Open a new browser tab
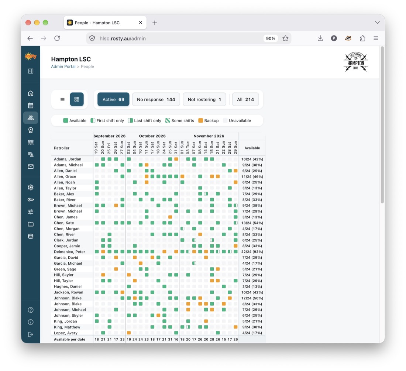The height and width of the screenshot is (371, 406). 155,23
